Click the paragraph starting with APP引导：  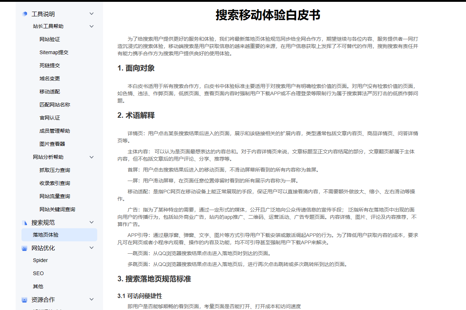(x=268, y=239)
